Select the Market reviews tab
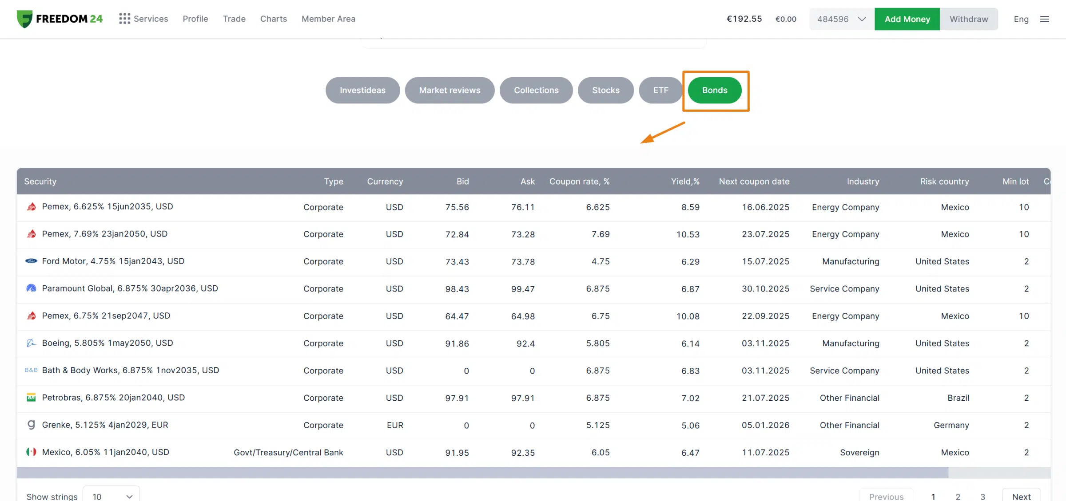 coord(449,90)
